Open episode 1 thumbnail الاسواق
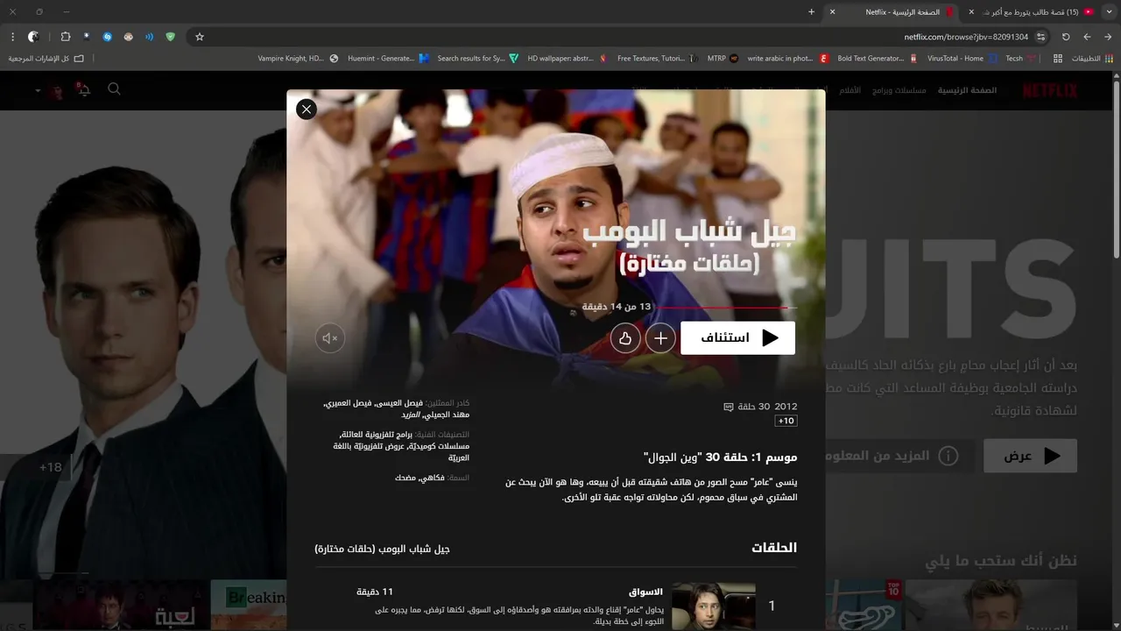This screenshot has width=1121, height=631. tap(713, 606)
